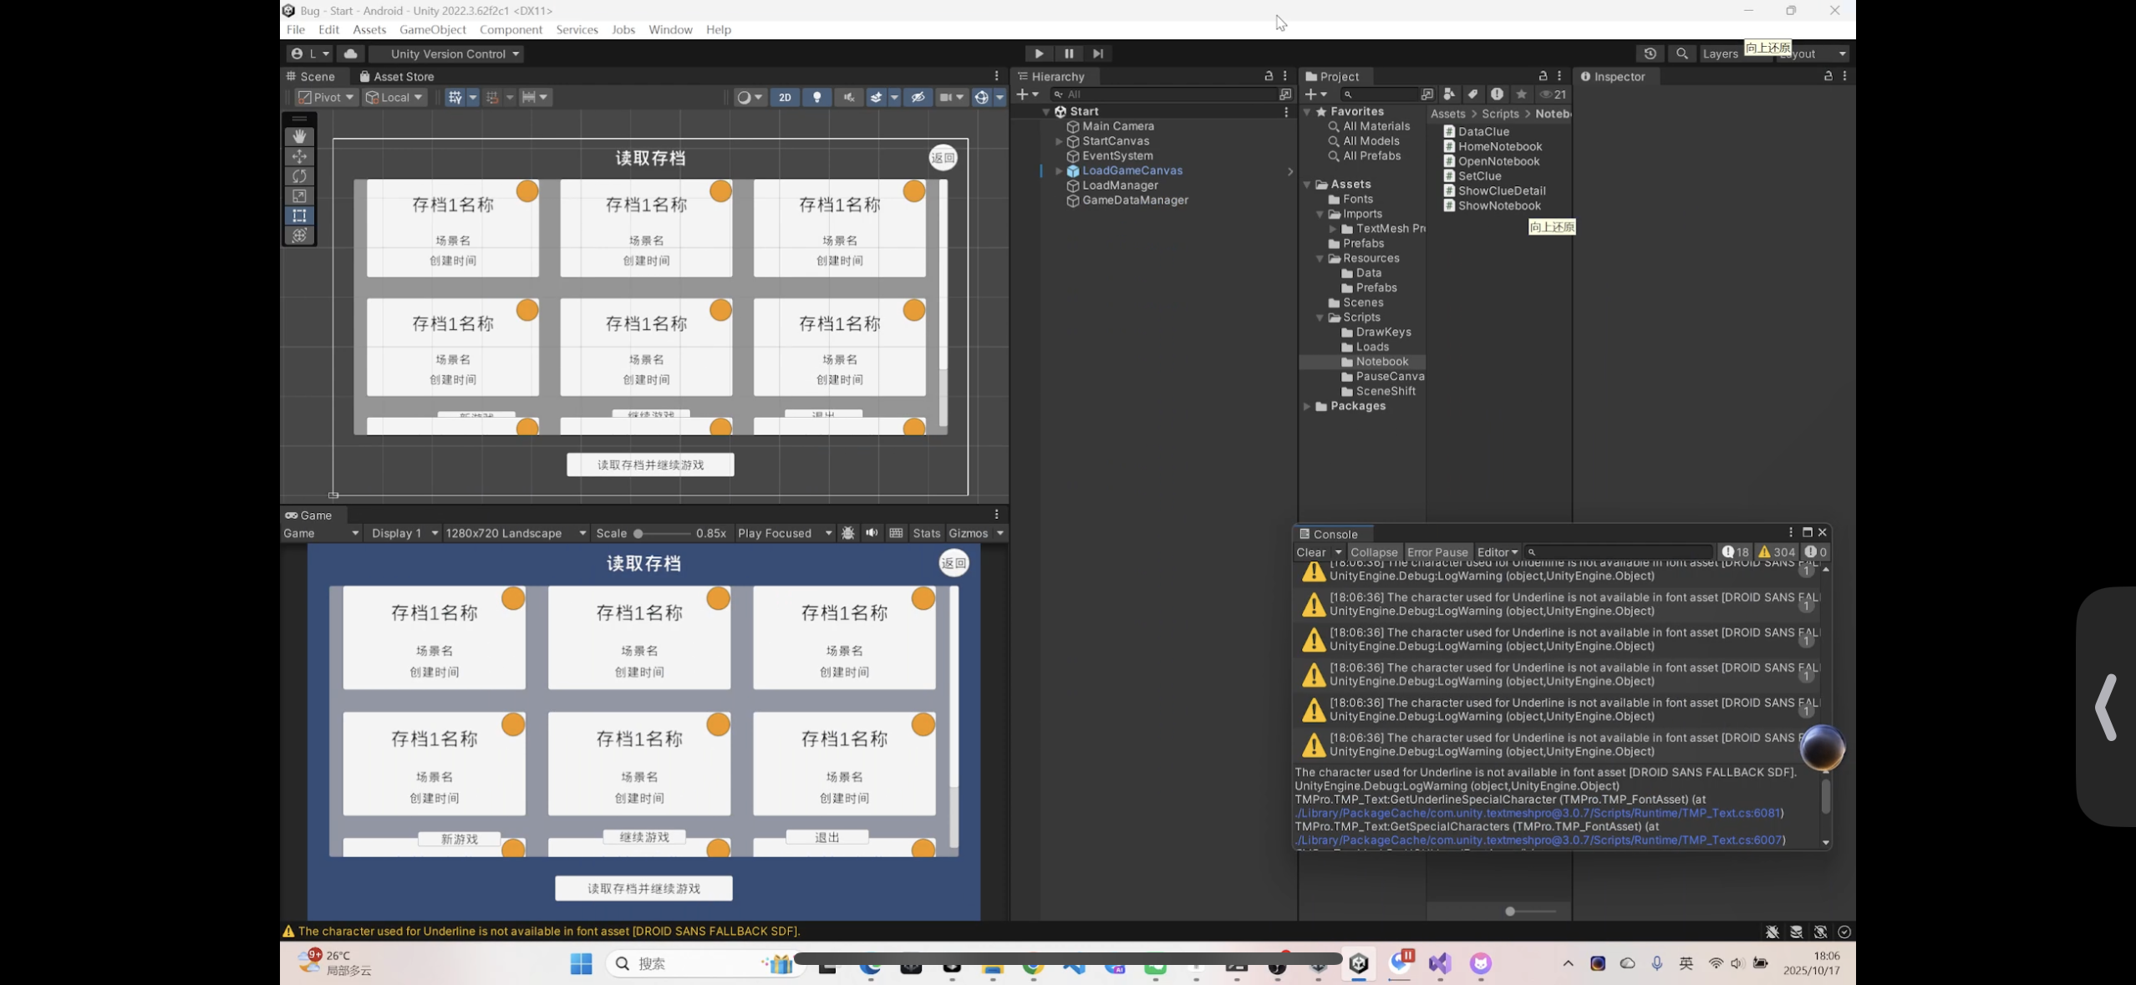Select the Hand tool in Scene view
The image size is (2136, 985).
pos(299,136)
